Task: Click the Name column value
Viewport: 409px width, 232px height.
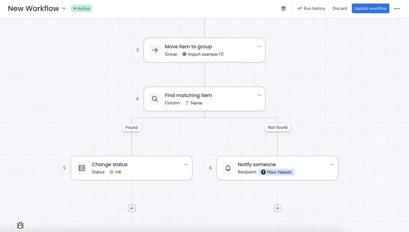Action: [197, 103]
